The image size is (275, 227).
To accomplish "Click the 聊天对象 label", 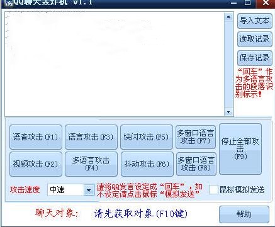I will pyautogui.click(x=57, y=213).
